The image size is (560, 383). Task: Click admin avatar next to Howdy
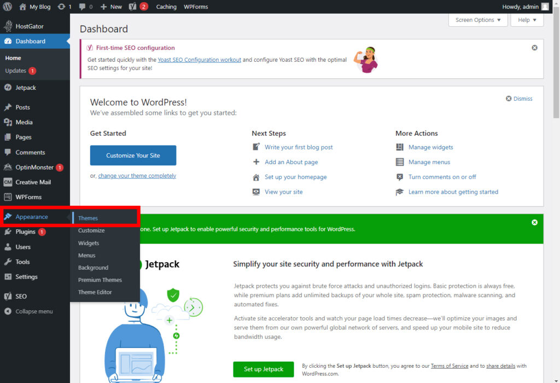545,7
